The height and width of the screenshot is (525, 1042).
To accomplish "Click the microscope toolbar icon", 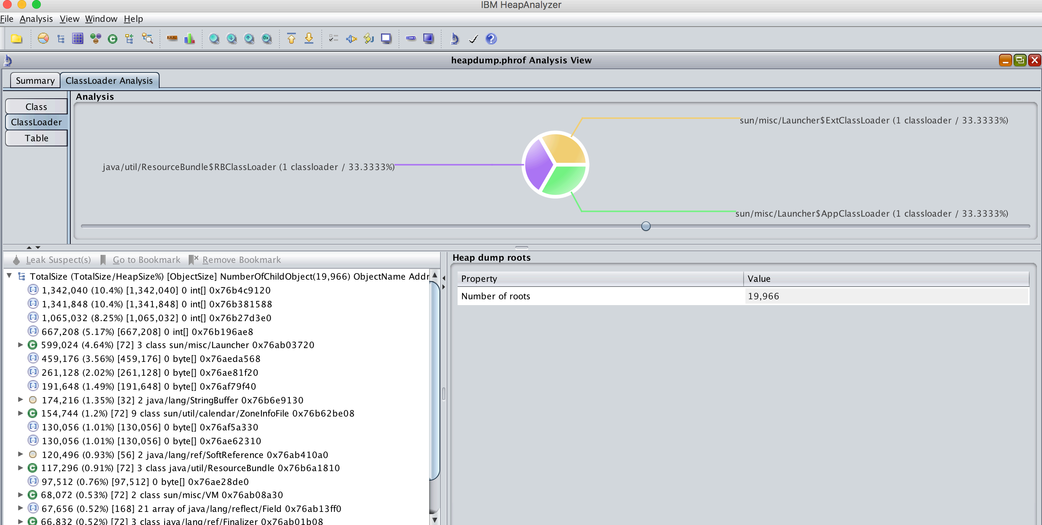I will (x=454, y=39).
